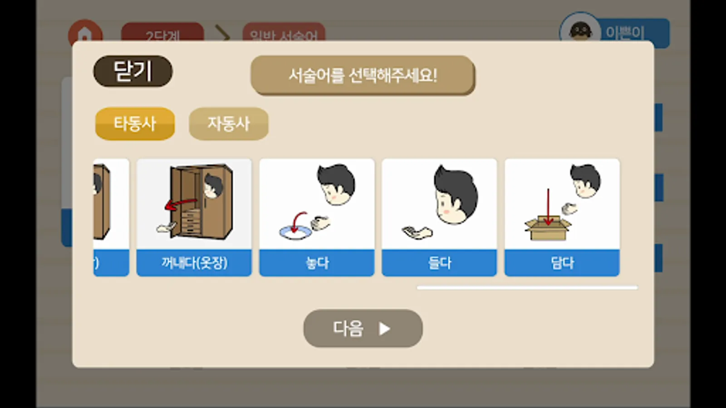Click the play arrow icon on 다음
This screenshot has width=726, height=408.
point(384,328)
